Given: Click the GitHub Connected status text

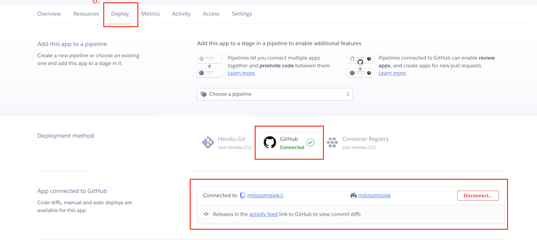Looking at the screenshot, I should (292, 147).
